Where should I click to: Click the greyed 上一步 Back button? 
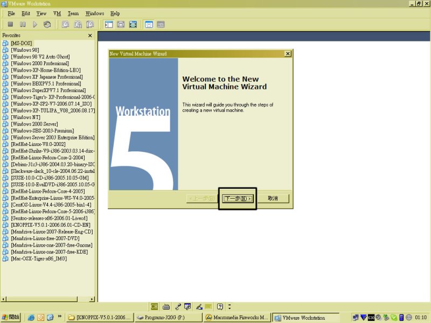click(x=201, y=198)
